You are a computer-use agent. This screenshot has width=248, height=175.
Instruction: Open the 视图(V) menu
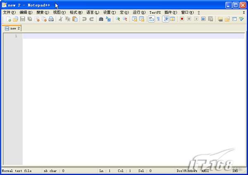(59, 12)
